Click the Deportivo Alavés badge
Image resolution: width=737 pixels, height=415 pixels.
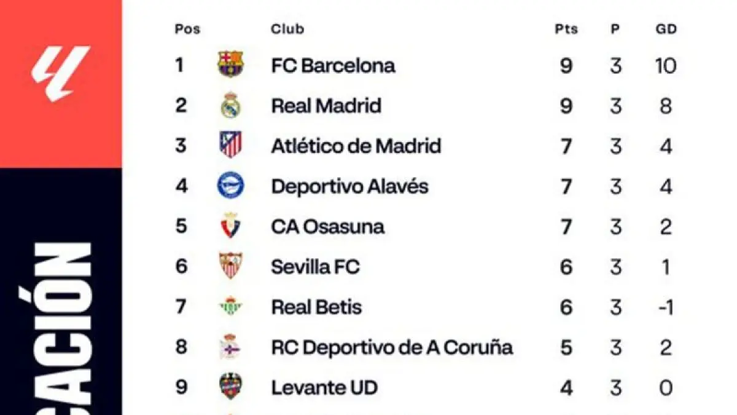pyautogui.click(x=231, y=186)
